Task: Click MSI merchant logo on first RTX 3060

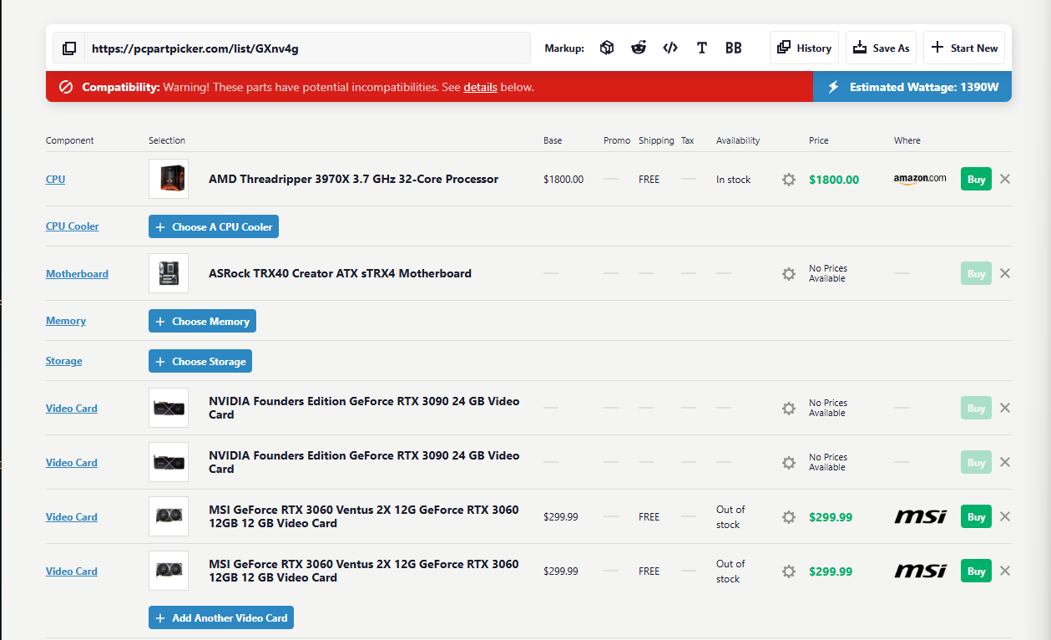Action: pyautogui.click(x=920, y=516)
